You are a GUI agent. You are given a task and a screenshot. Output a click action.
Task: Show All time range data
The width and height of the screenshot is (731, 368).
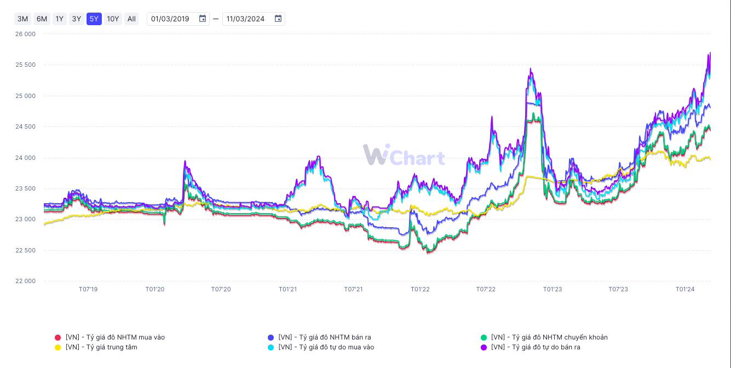tap(131, 19)
